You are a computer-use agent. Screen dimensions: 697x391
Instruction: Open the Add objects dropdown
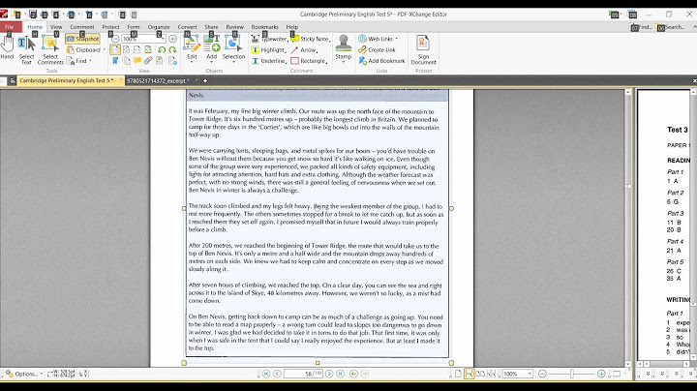(212, 48)
